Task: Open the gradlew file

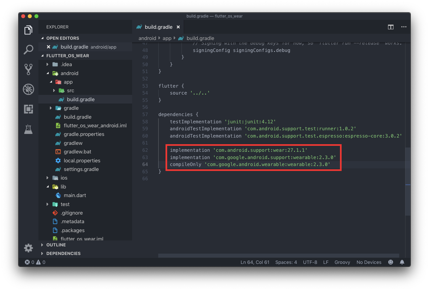Action: tap(85, 143)
